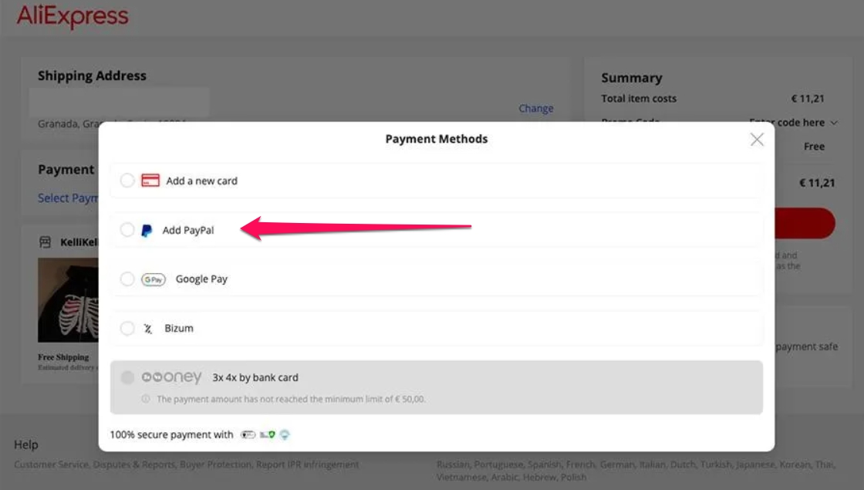Click the Select Payment link
Screen dimensions: 864x490
coord(68,198)
